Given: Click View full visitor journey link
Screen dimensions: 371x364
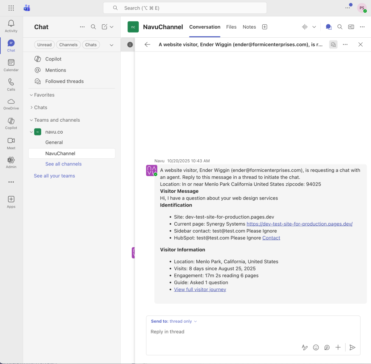Looking at the screenshot, I should pyautogui.click(x=200, y=289).
